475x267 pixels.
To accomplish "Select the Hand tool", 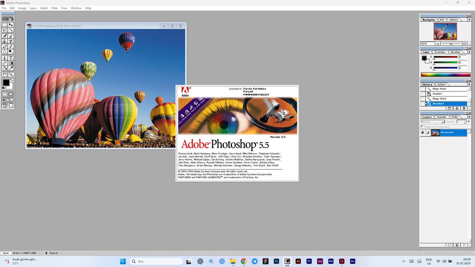I will tap(5, 74).
